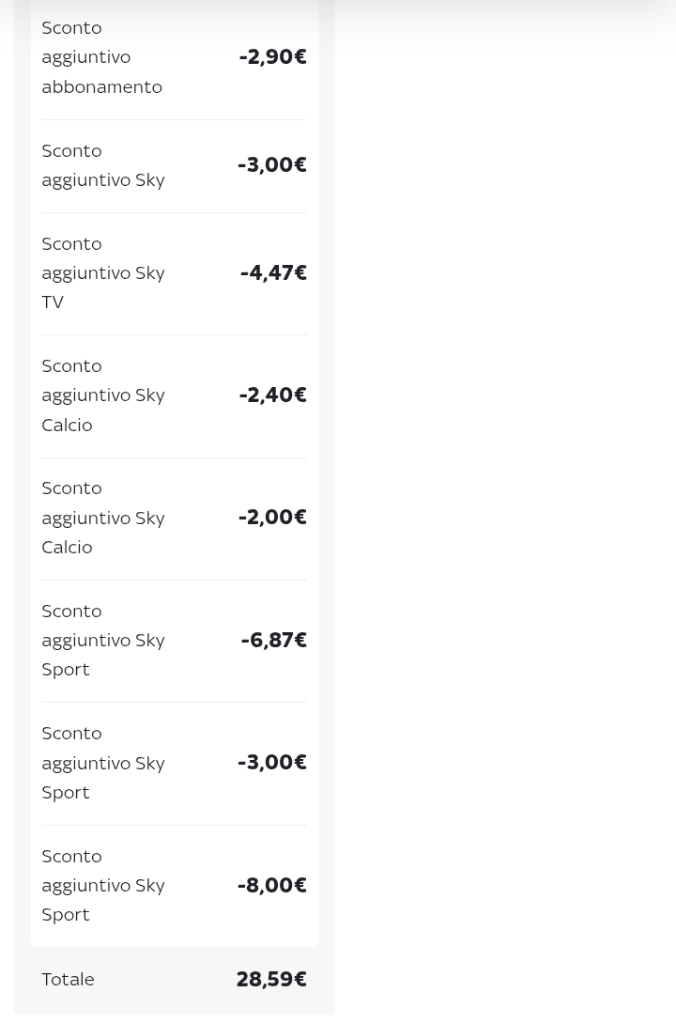The height and width of the screenshot is (1023, 676).
Task: Select the -4,47€ Sky TV discount amount
Action: pyautogui.click(x=273, y=272)
